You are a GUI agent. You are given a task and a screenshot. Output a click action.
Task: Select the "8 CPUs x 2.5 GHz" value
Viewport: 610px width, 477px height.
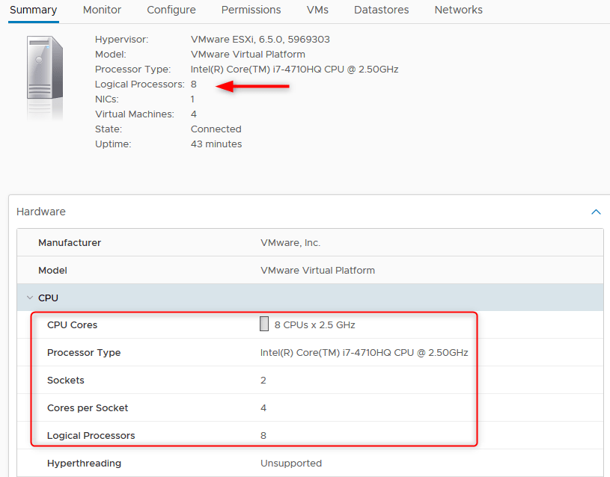click(314, 325)
